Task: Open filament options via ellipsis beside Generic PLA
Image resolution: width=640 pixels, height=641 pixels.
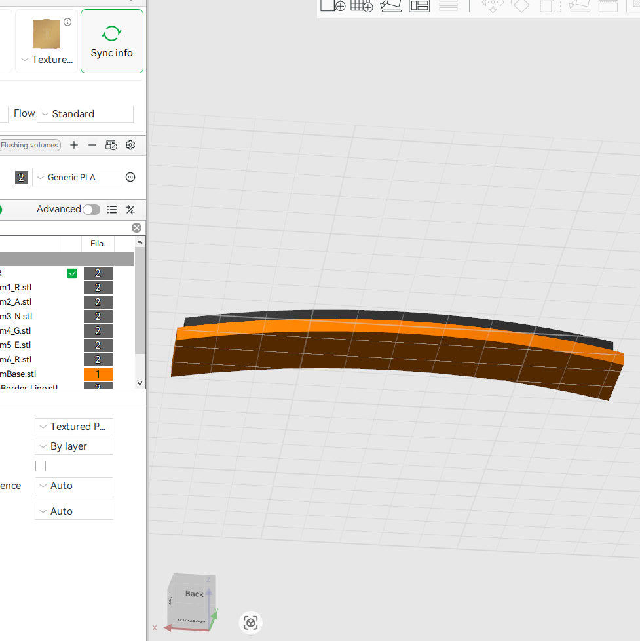Action: [x=130, y=177]
